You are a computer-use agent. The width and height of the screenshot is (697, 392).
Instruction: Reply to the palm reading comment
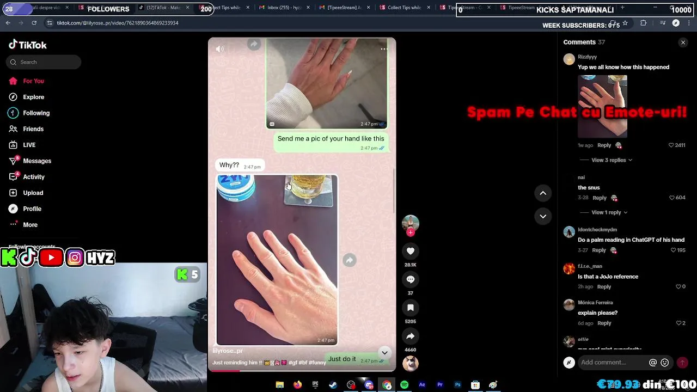click(599, 250)
